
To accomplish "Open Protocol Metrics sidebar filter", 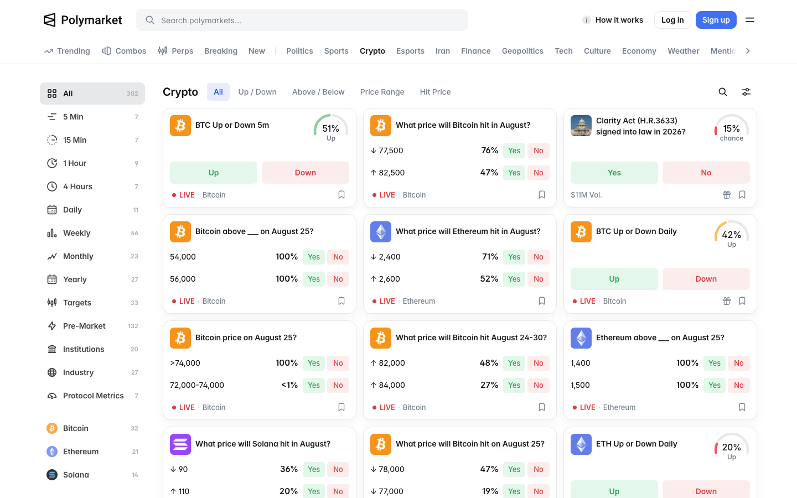I will [92, 396].
